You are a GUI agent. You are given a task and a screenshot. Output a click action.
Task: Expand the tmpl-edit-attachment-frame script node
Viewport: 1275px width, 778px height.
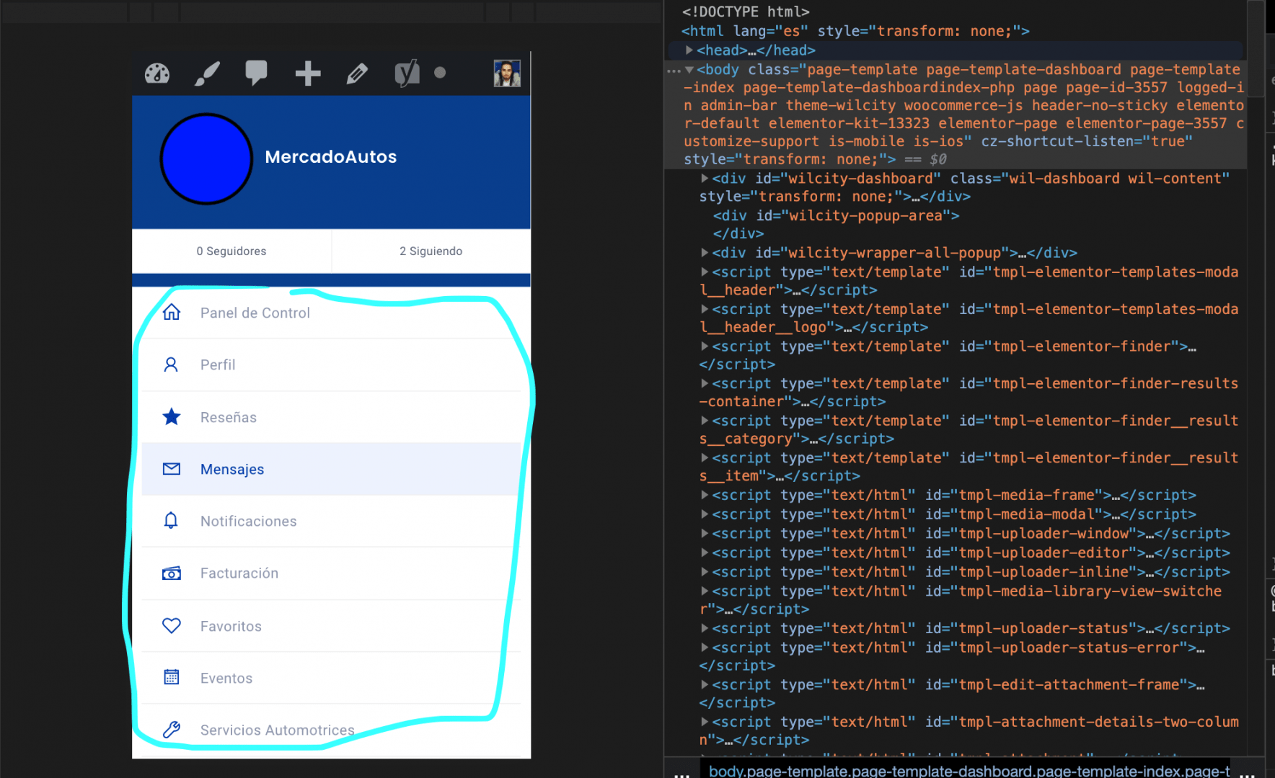705,684
